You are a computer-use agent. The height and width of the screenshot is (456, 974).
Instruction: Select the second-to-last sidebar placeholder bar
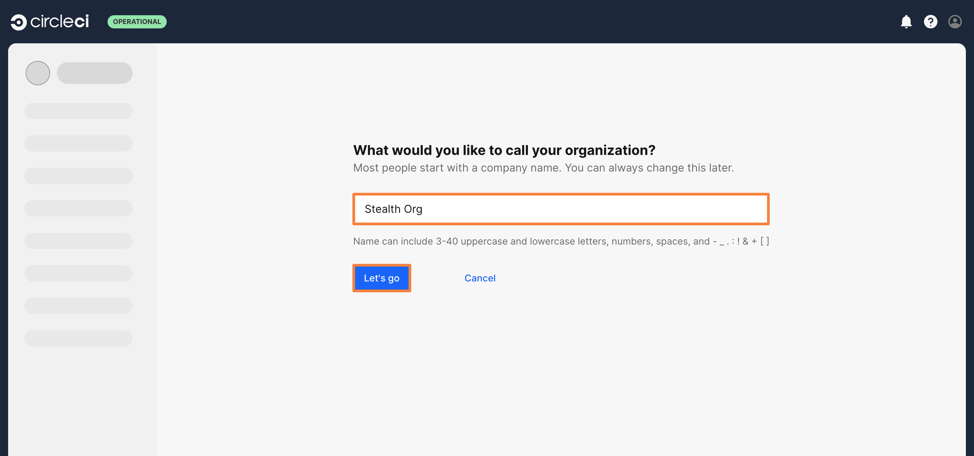pyautogui.click(x=78, y=305)
